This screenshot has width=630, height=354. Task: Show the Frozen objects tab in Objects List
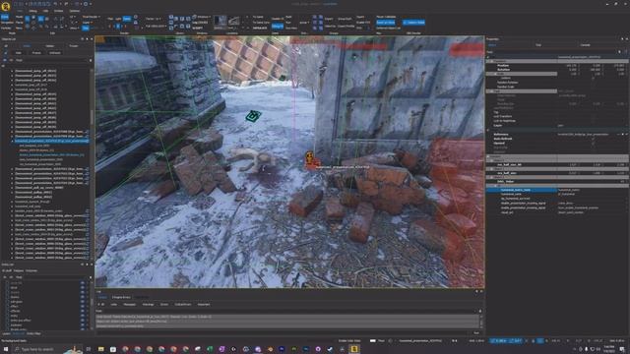click(74, 46)
